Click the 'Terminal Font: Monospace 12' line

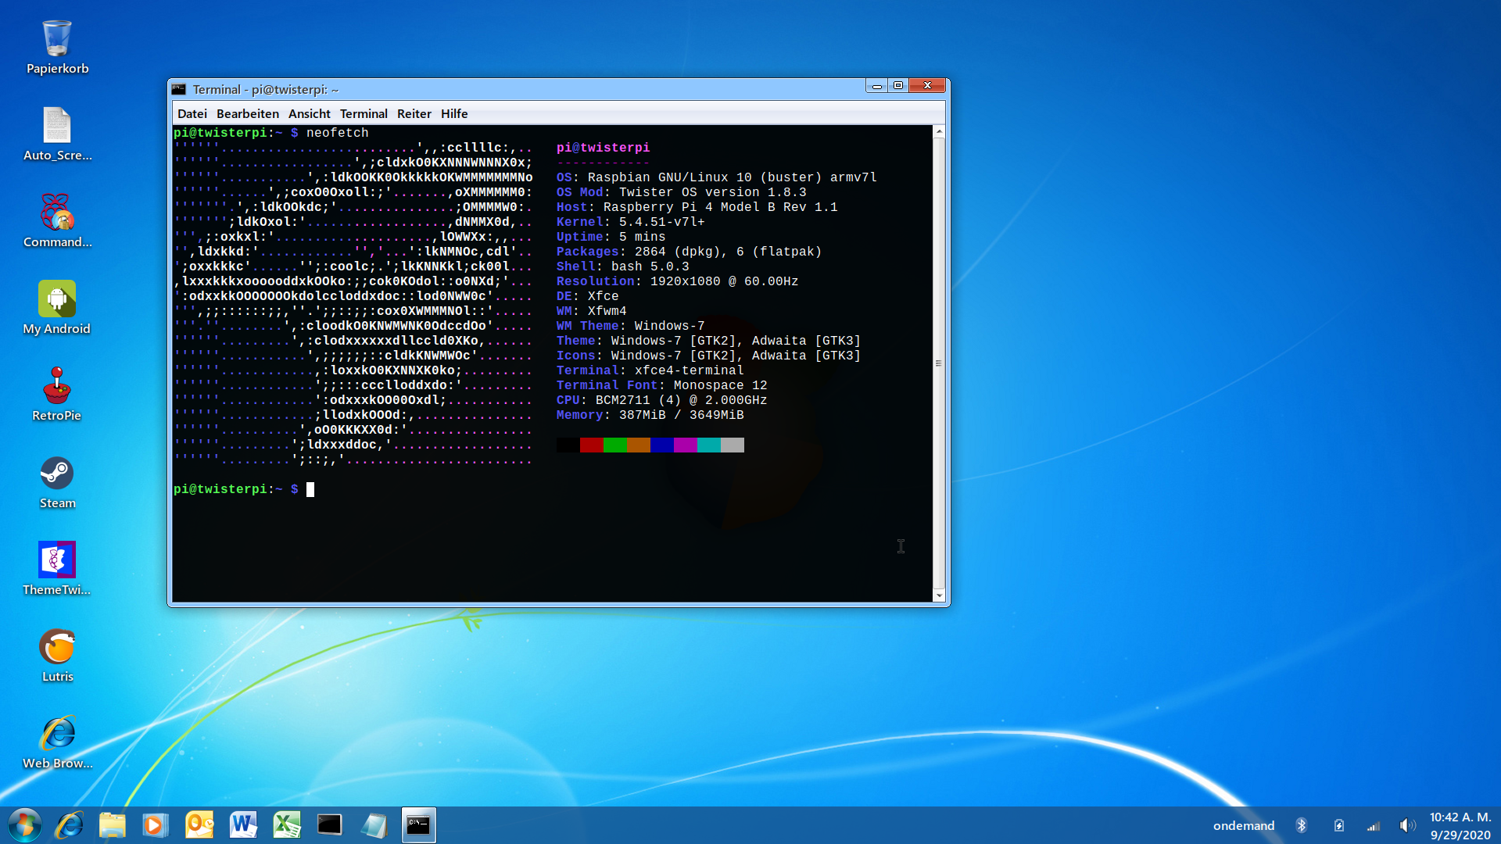pyautogui.click(x=661, y=385)
